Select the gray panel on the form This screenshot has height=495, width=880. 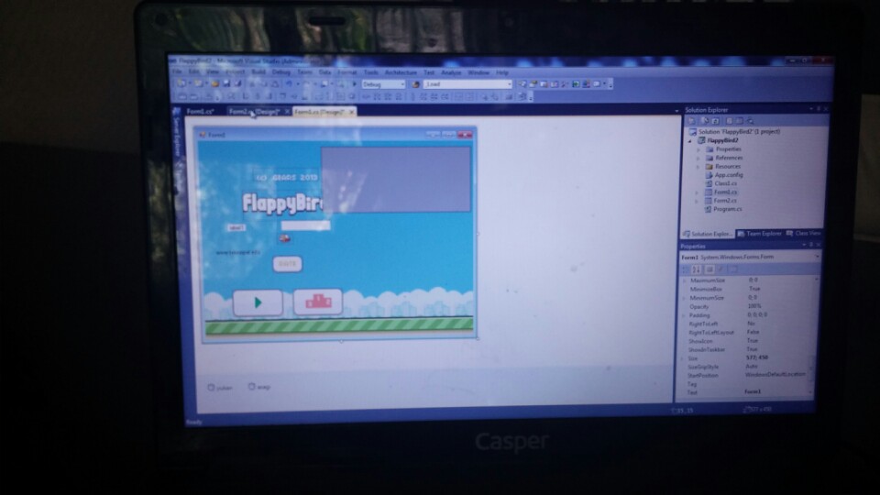(x=396, y=180)
